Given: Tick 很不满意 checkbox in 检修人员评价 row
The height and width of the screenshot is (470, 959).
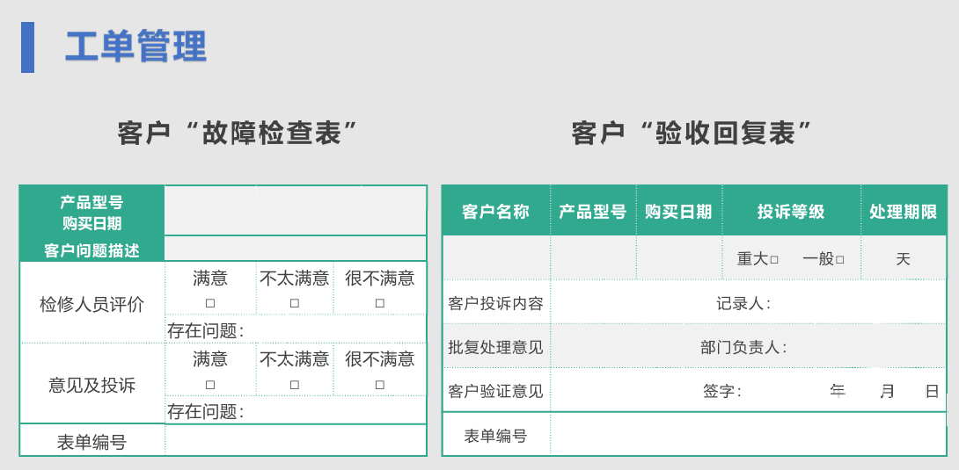Looking at the screenshot, I should (380, 303).
